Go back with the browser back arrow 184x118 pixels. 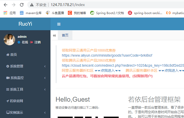pyautogui.click(x=6, y=5)
